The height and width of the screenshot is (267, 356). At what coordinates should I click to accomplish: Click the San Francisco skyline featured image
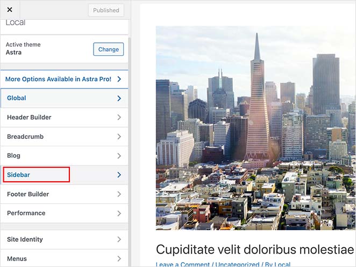(255, 128)
